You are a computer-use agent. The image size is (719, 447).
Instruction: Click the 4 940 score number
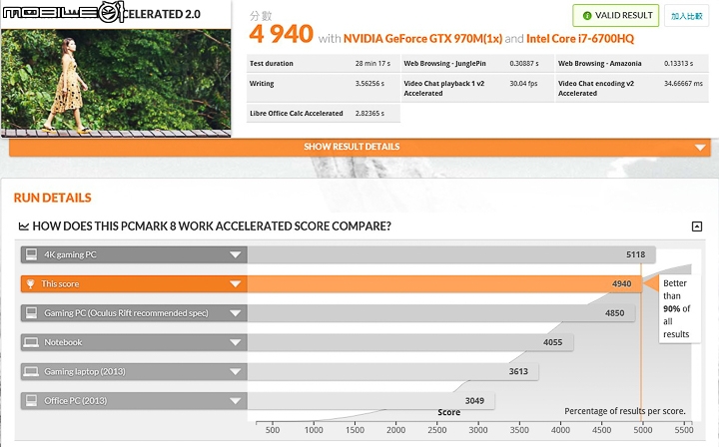(x=281, y=34)
